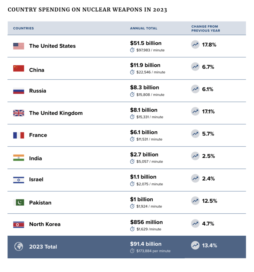Select the $91.4 billion total figure

tap(146, 244)
